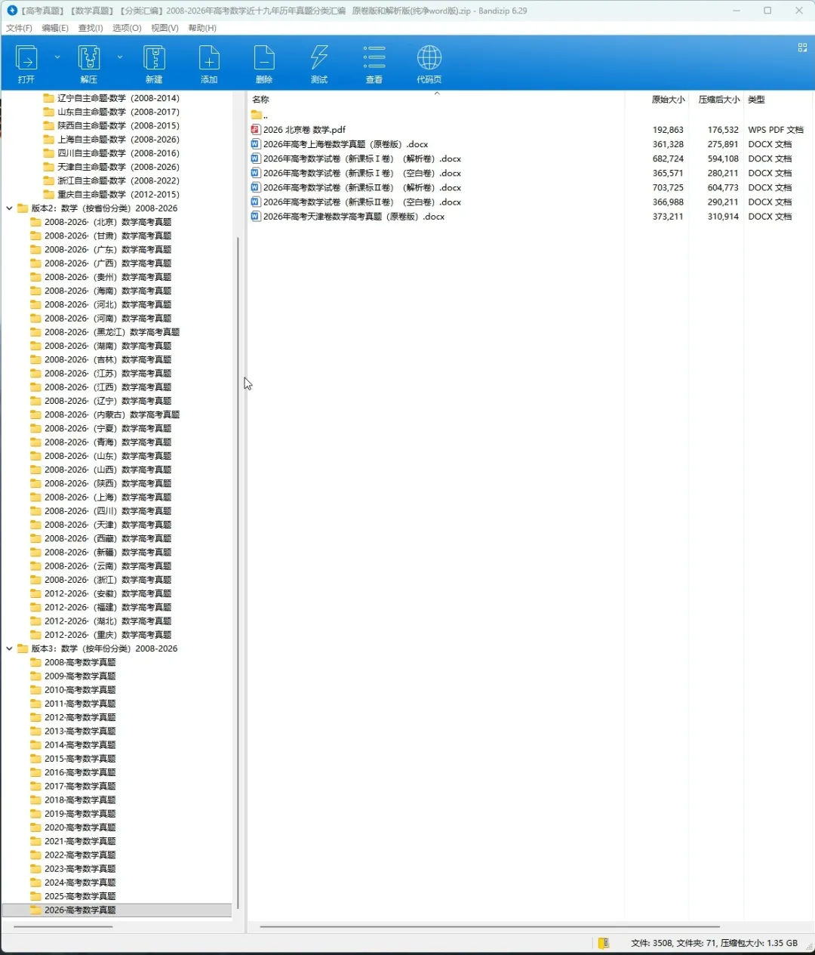Screen dimensions: 815x955
Task: Click the 新建 (New archive) toolbar icon
Action: [x=154, y=58]
